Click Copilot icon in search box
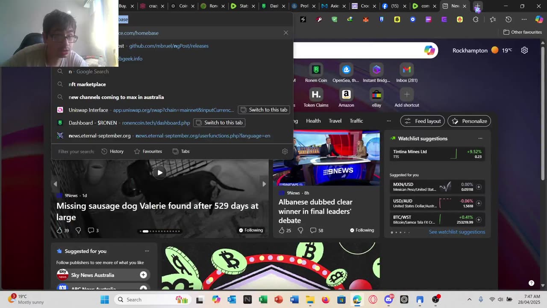The width and height of the screenshot is (547, 308). (429, 50)
